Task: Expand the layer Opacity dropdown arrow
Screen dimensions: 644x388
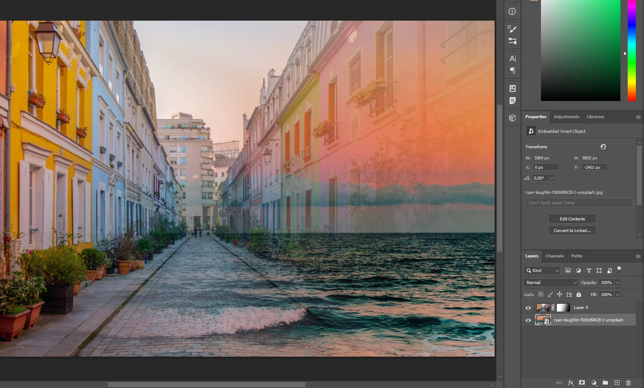Action: pyautogui.click(x=617, y=282)
